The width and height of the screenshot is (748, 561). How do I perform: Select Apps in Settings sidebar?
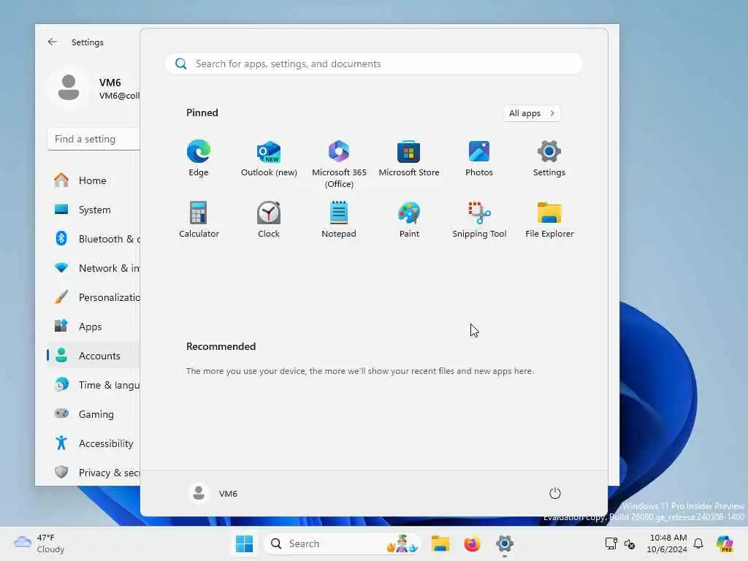pyautogui.click(x=94, y=327)
